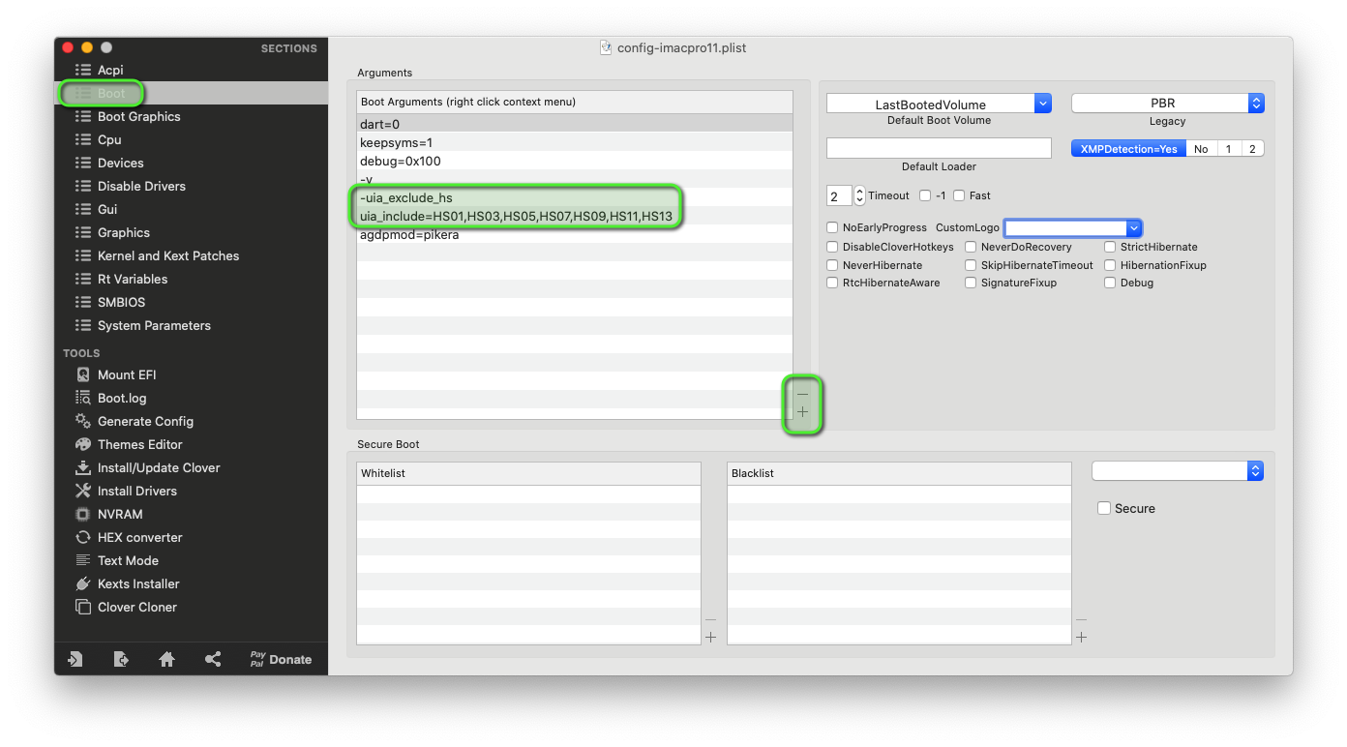The width and height of the screenshot is (1347, 747).
Task: Go to the Rt Variables section
Action: point(192,279)
